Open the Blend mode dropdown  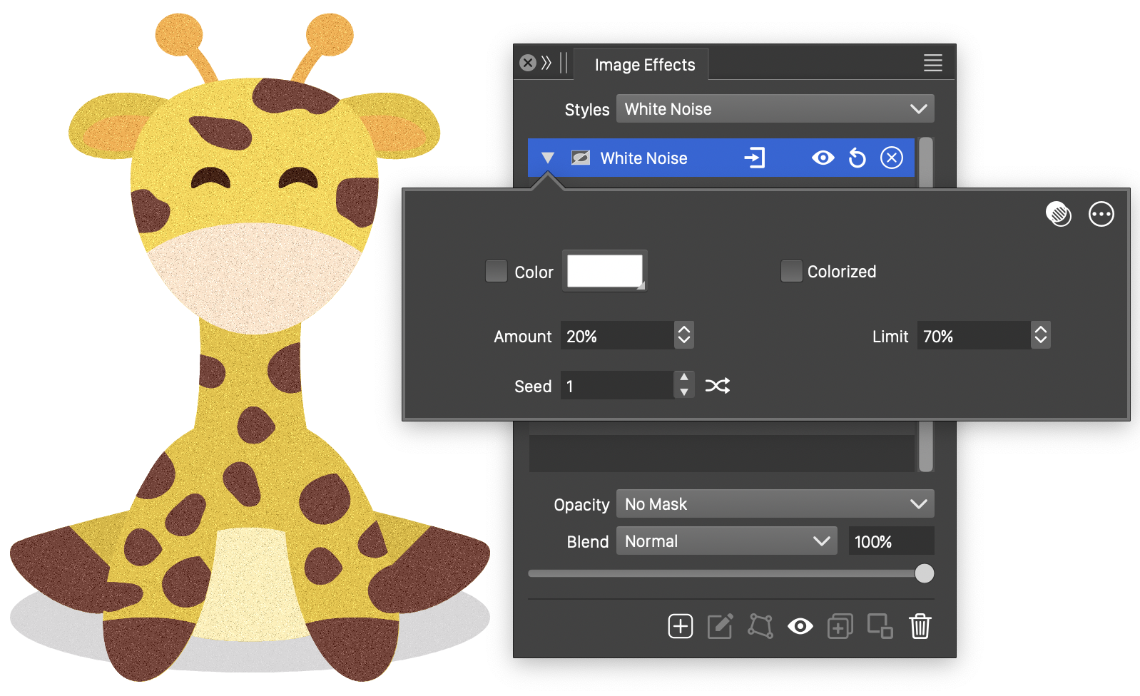coord(726,541)
